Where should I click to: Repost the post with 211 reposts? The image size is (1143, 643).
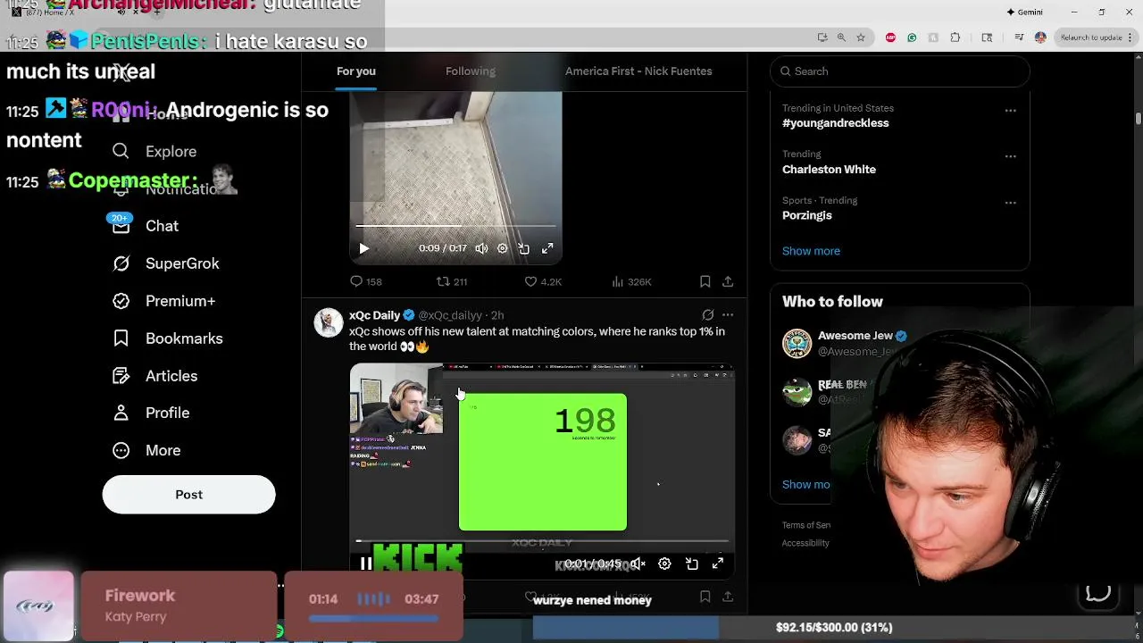click(451, 281)
